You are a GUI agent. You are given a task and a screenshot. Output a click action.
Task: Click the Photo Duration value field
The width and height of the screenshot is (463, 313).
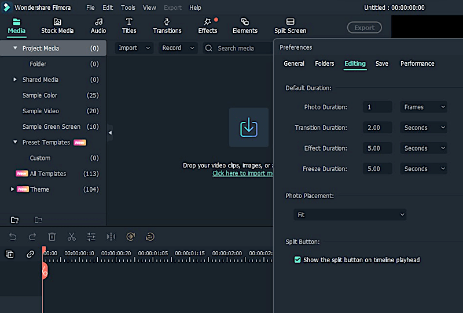[x=377, y=107]
